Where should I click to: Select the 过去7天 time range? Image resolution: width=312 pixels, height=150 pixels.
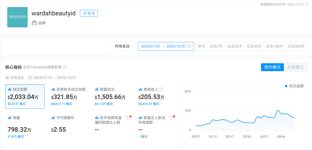(216, 46)
